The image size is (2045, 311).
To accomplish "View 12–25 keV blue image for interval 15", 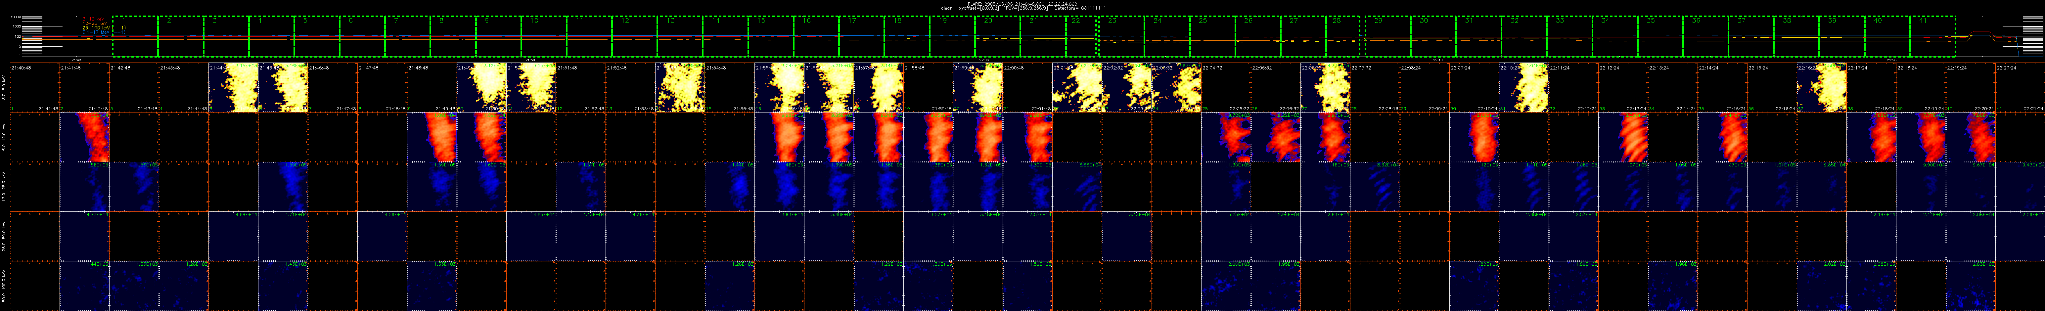I will point(730,187).
